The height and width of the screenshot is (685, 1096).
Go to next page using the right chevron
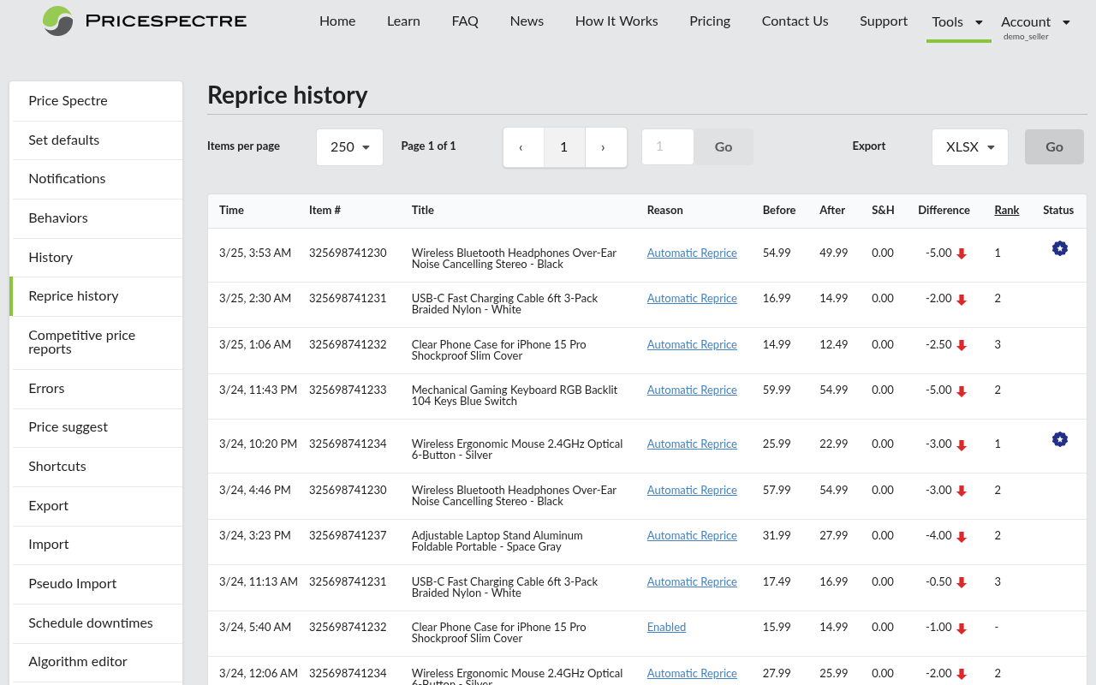pyautogui.click(x=605, y=146)
